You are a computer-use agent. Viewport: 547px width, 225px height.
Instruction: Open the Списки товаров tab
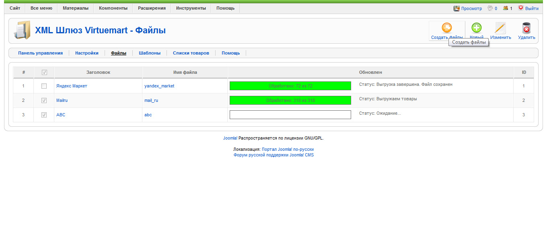click(x=191, y=53)
